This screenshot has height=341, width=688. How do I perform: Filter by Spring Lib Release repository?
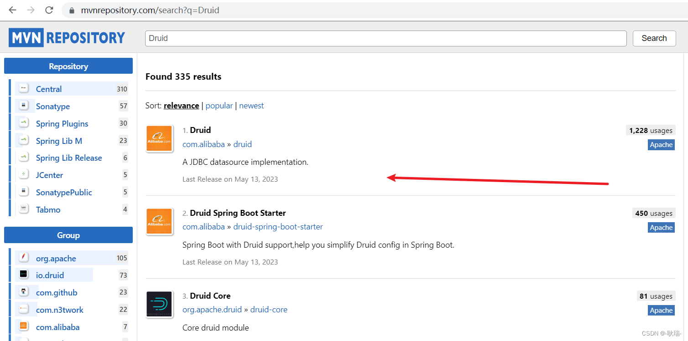[x=69, y=158]
